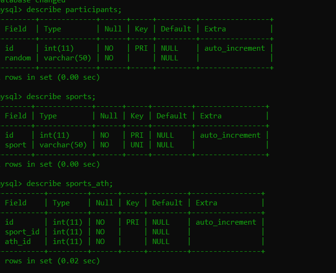Click the 'Extra' header of participants table

tap(215, 29)
